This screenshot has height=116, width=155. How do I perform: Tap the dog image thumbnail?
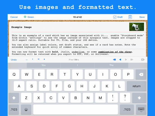pyautogui.click(x=136, y=27)
